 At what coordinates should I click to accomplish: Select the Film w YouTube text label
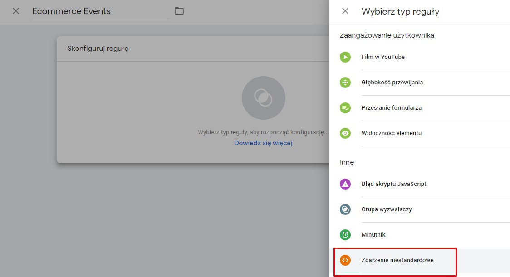(383, 57)
